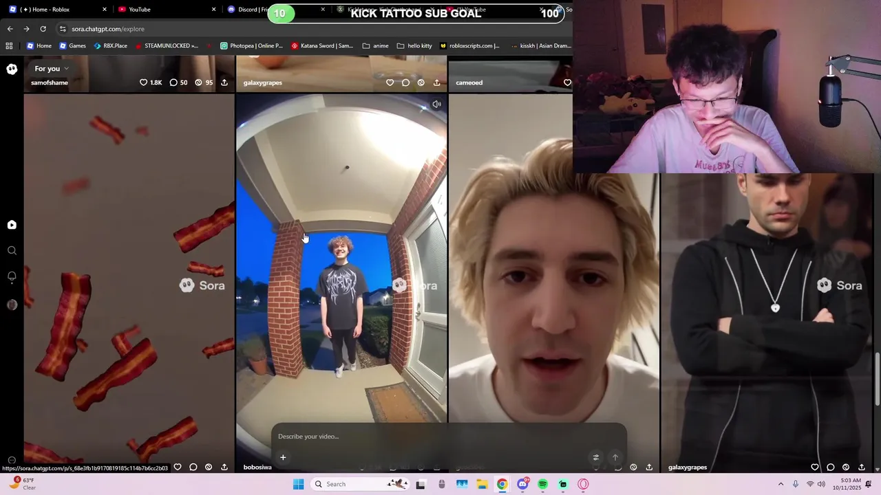
Task: Remix the bacon video
Action: point(209,467)
